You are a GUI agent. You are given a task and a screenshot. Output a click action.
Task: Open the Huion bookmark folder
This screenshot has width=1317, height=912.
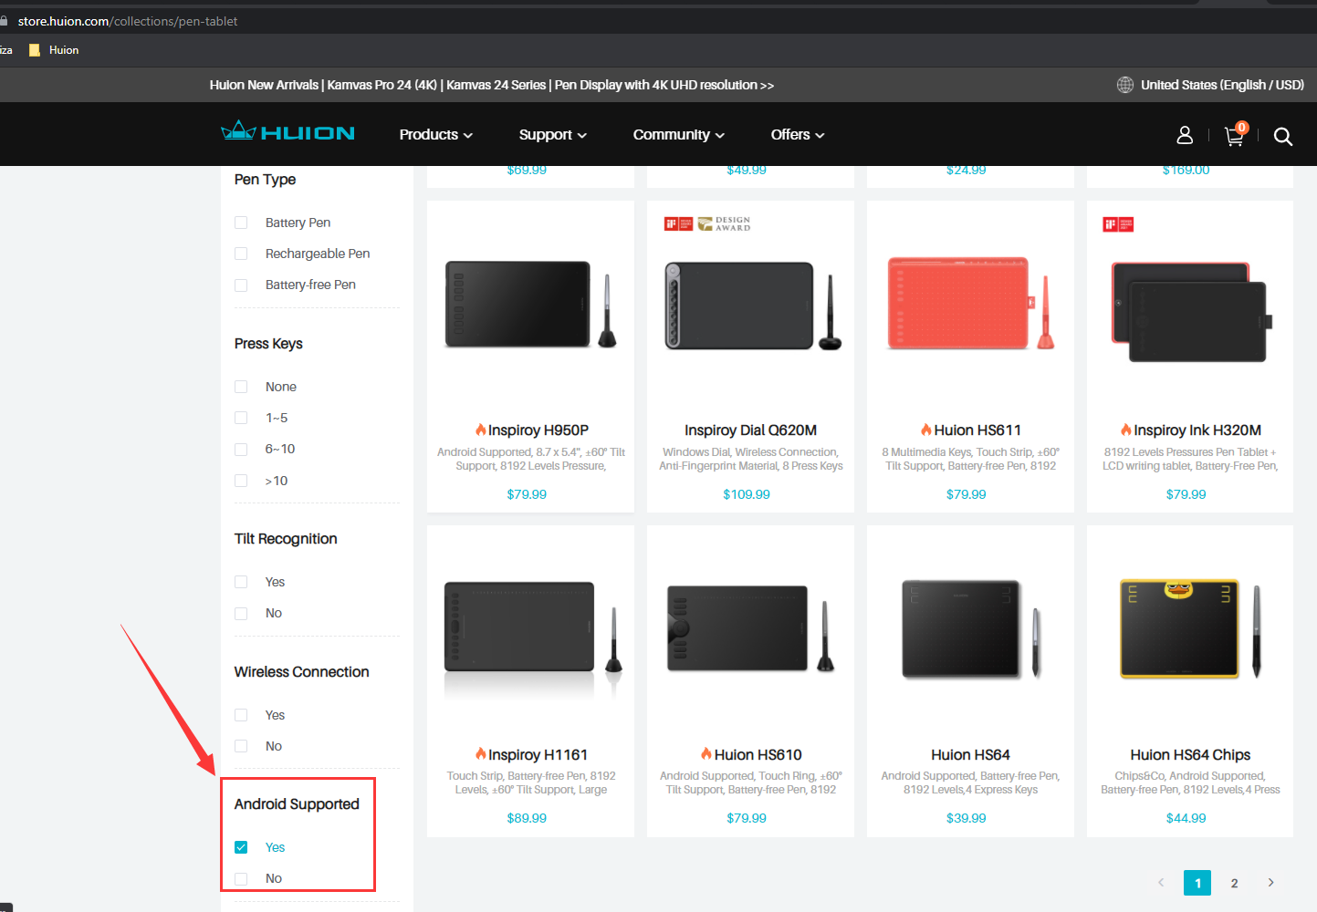point(54,50)
